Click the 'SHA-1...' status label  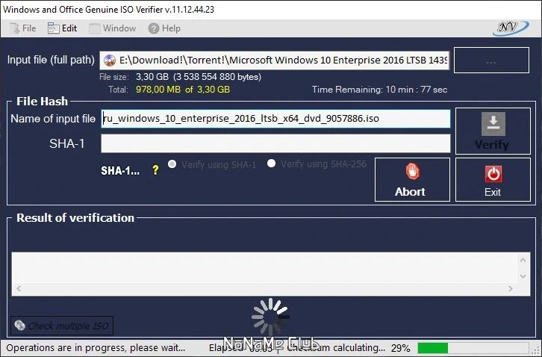point(120,170)
